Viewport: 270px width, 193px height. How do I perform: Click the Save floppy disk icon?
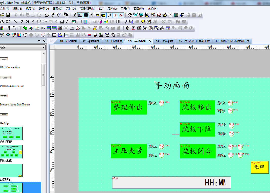[x=8, y=15]
